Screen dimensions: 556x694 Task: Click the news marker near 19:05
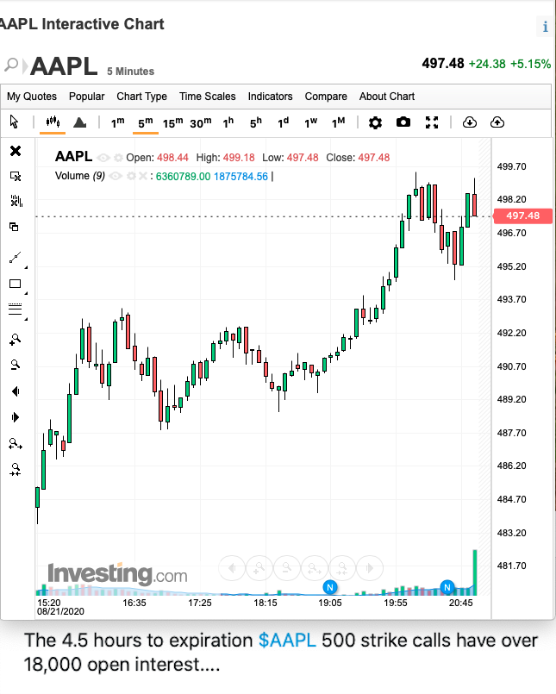(330, 587)
